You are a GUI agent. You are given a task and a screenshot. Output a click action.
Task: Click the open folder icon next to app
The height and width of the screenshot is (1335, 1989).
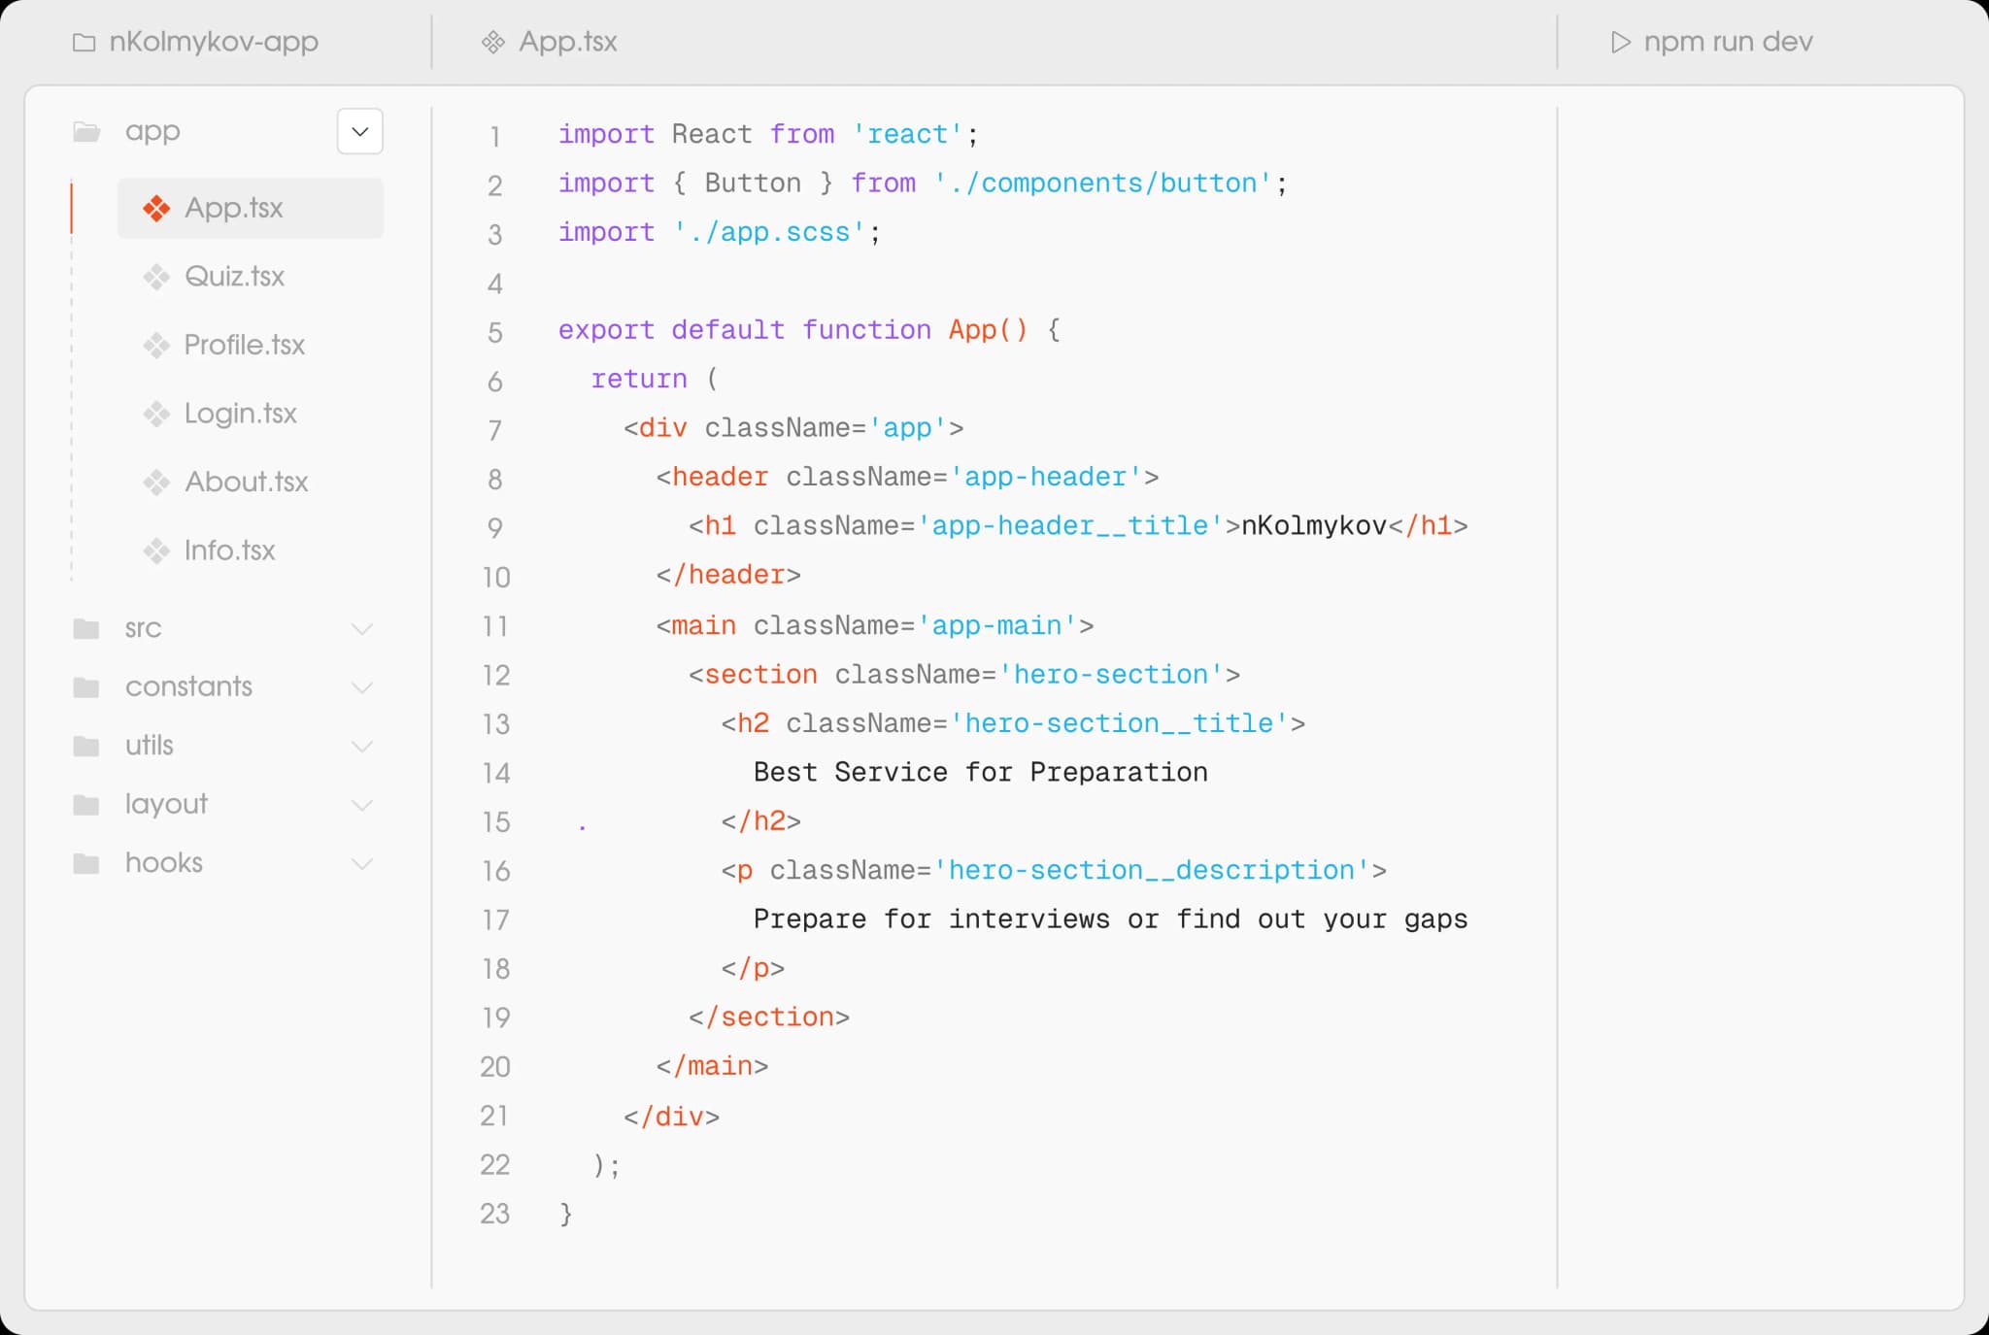[86, 131]
